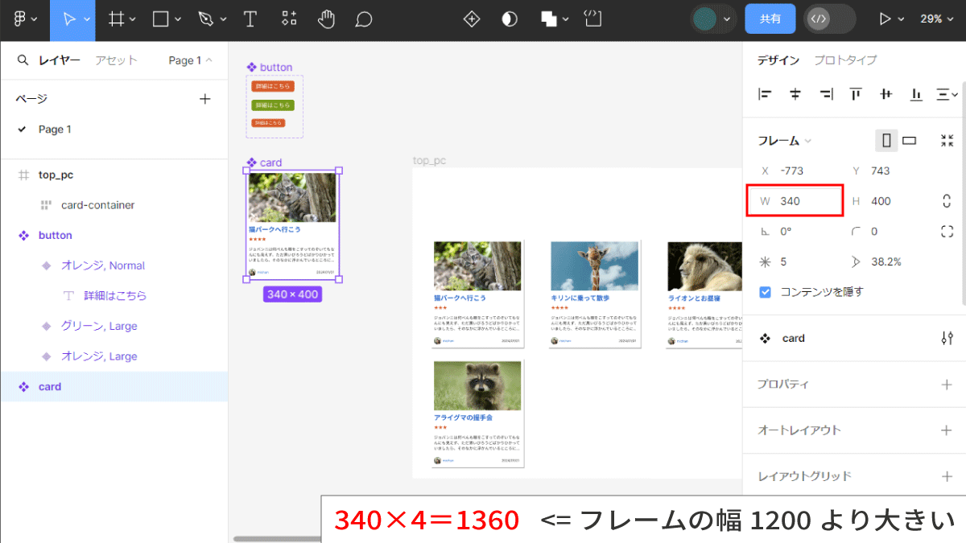The height and width of the screenshot is (543, 966).
Task: Switch to the プロトタイプ tab
Action: (x=845, y=60)
